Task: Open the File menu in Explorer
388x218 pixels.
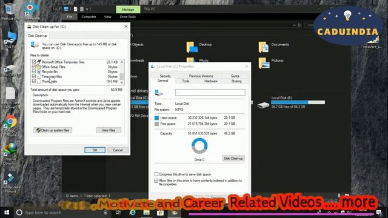Action: [x=70, y=17]
